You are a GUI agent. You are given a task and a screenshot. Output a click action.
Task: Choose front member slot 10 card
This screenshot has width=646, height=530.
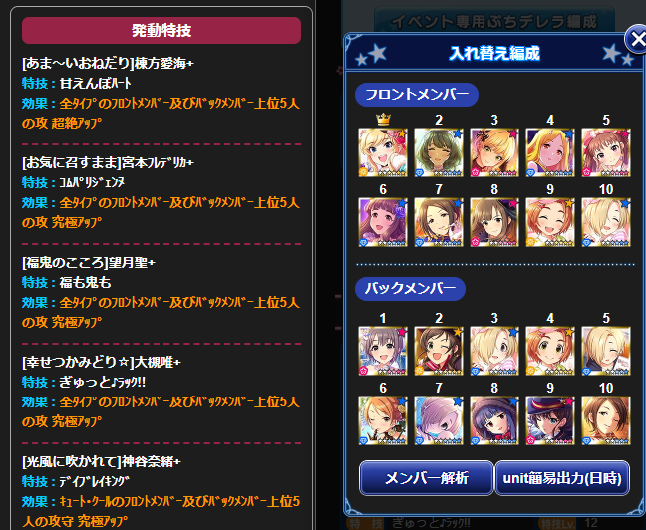[x=606, y=222]
